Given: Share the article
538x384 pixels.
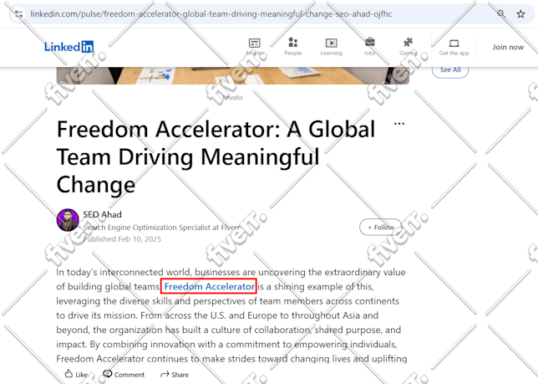Looking at the screenshot, I should click(x=175, y=375).
